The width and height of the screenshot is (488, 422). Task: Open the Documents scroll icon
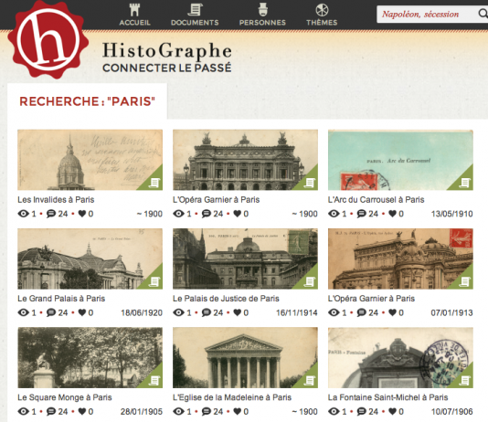(195, 10)
